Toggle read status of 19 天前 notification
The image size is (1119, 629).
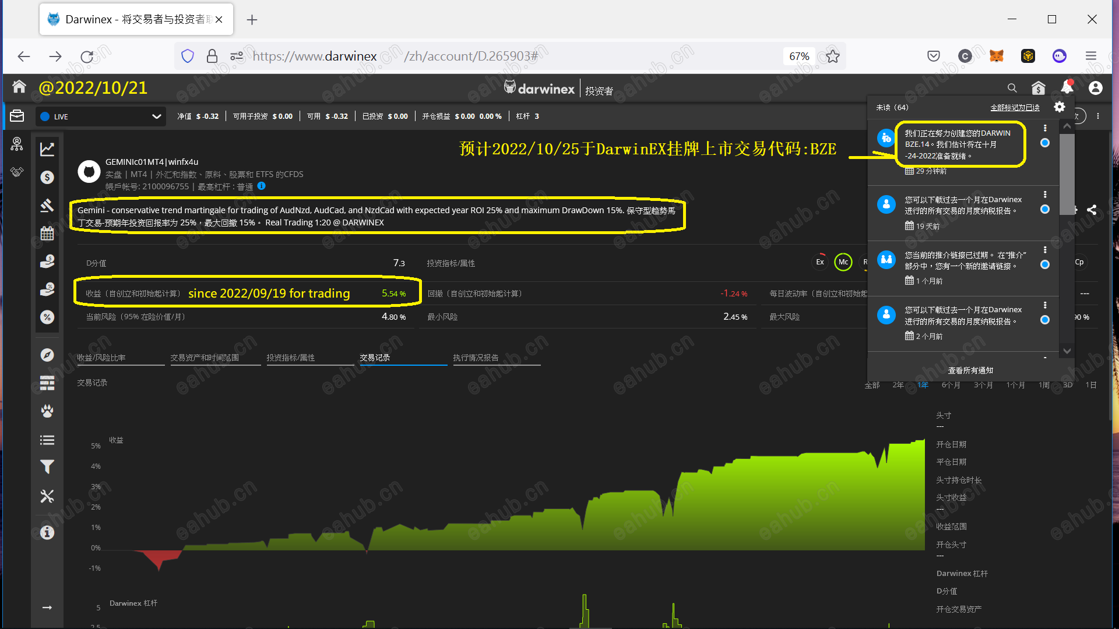tap(1045, 209)
